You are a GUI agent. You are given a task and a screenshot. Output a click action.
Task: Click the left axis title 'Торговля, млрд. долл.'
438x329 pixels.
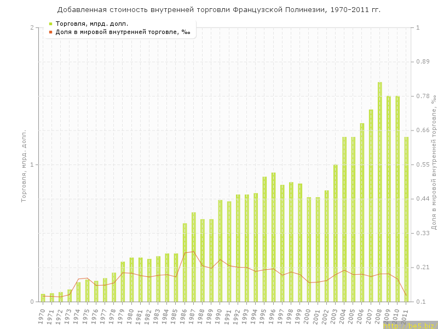pos(24,166)
